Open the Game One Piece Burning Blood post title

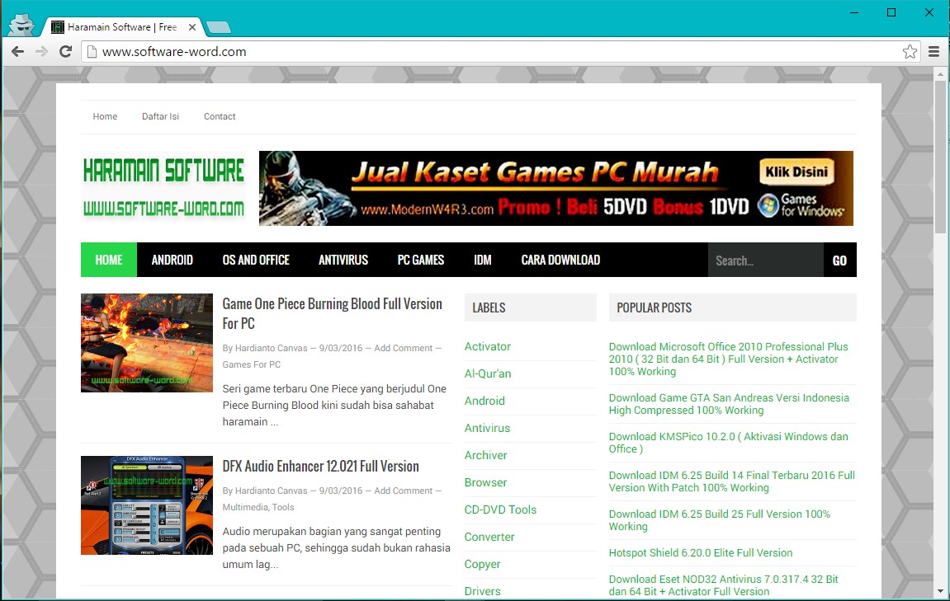(x=332, y=313)
